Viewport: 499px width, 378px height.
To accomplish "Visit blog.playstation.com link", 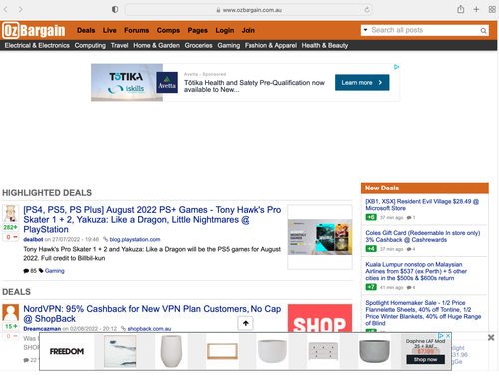I will [135, 239].
